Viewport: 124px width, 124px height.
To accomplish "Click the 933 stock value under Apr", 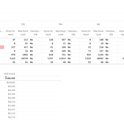I will click(89, 55).
